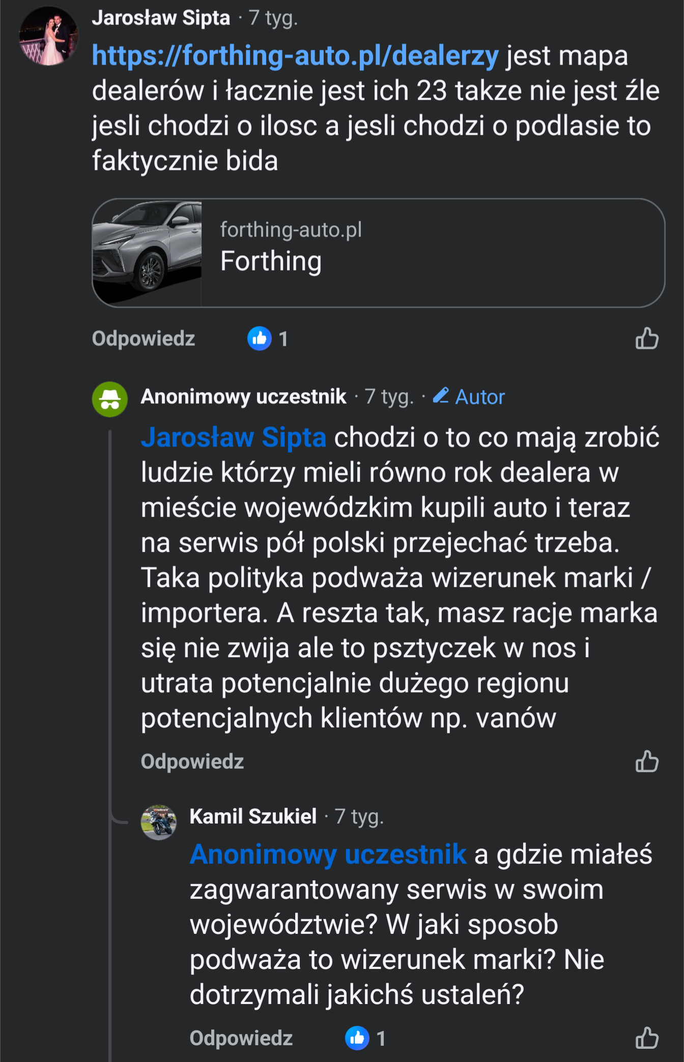Click the Forthing car preview thumbnail
This screenshot has width=684, height=1062.
pos(148,253)
